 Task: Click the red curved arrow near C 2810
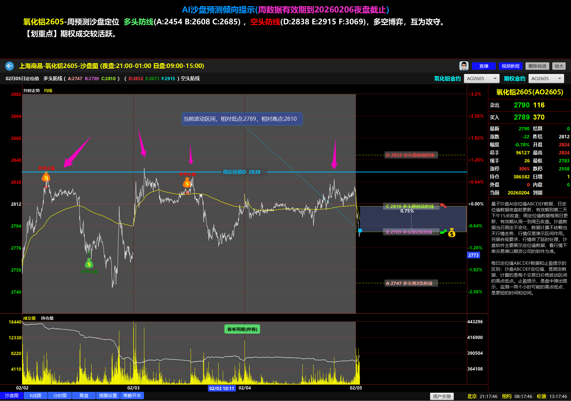tap(443, 205)
